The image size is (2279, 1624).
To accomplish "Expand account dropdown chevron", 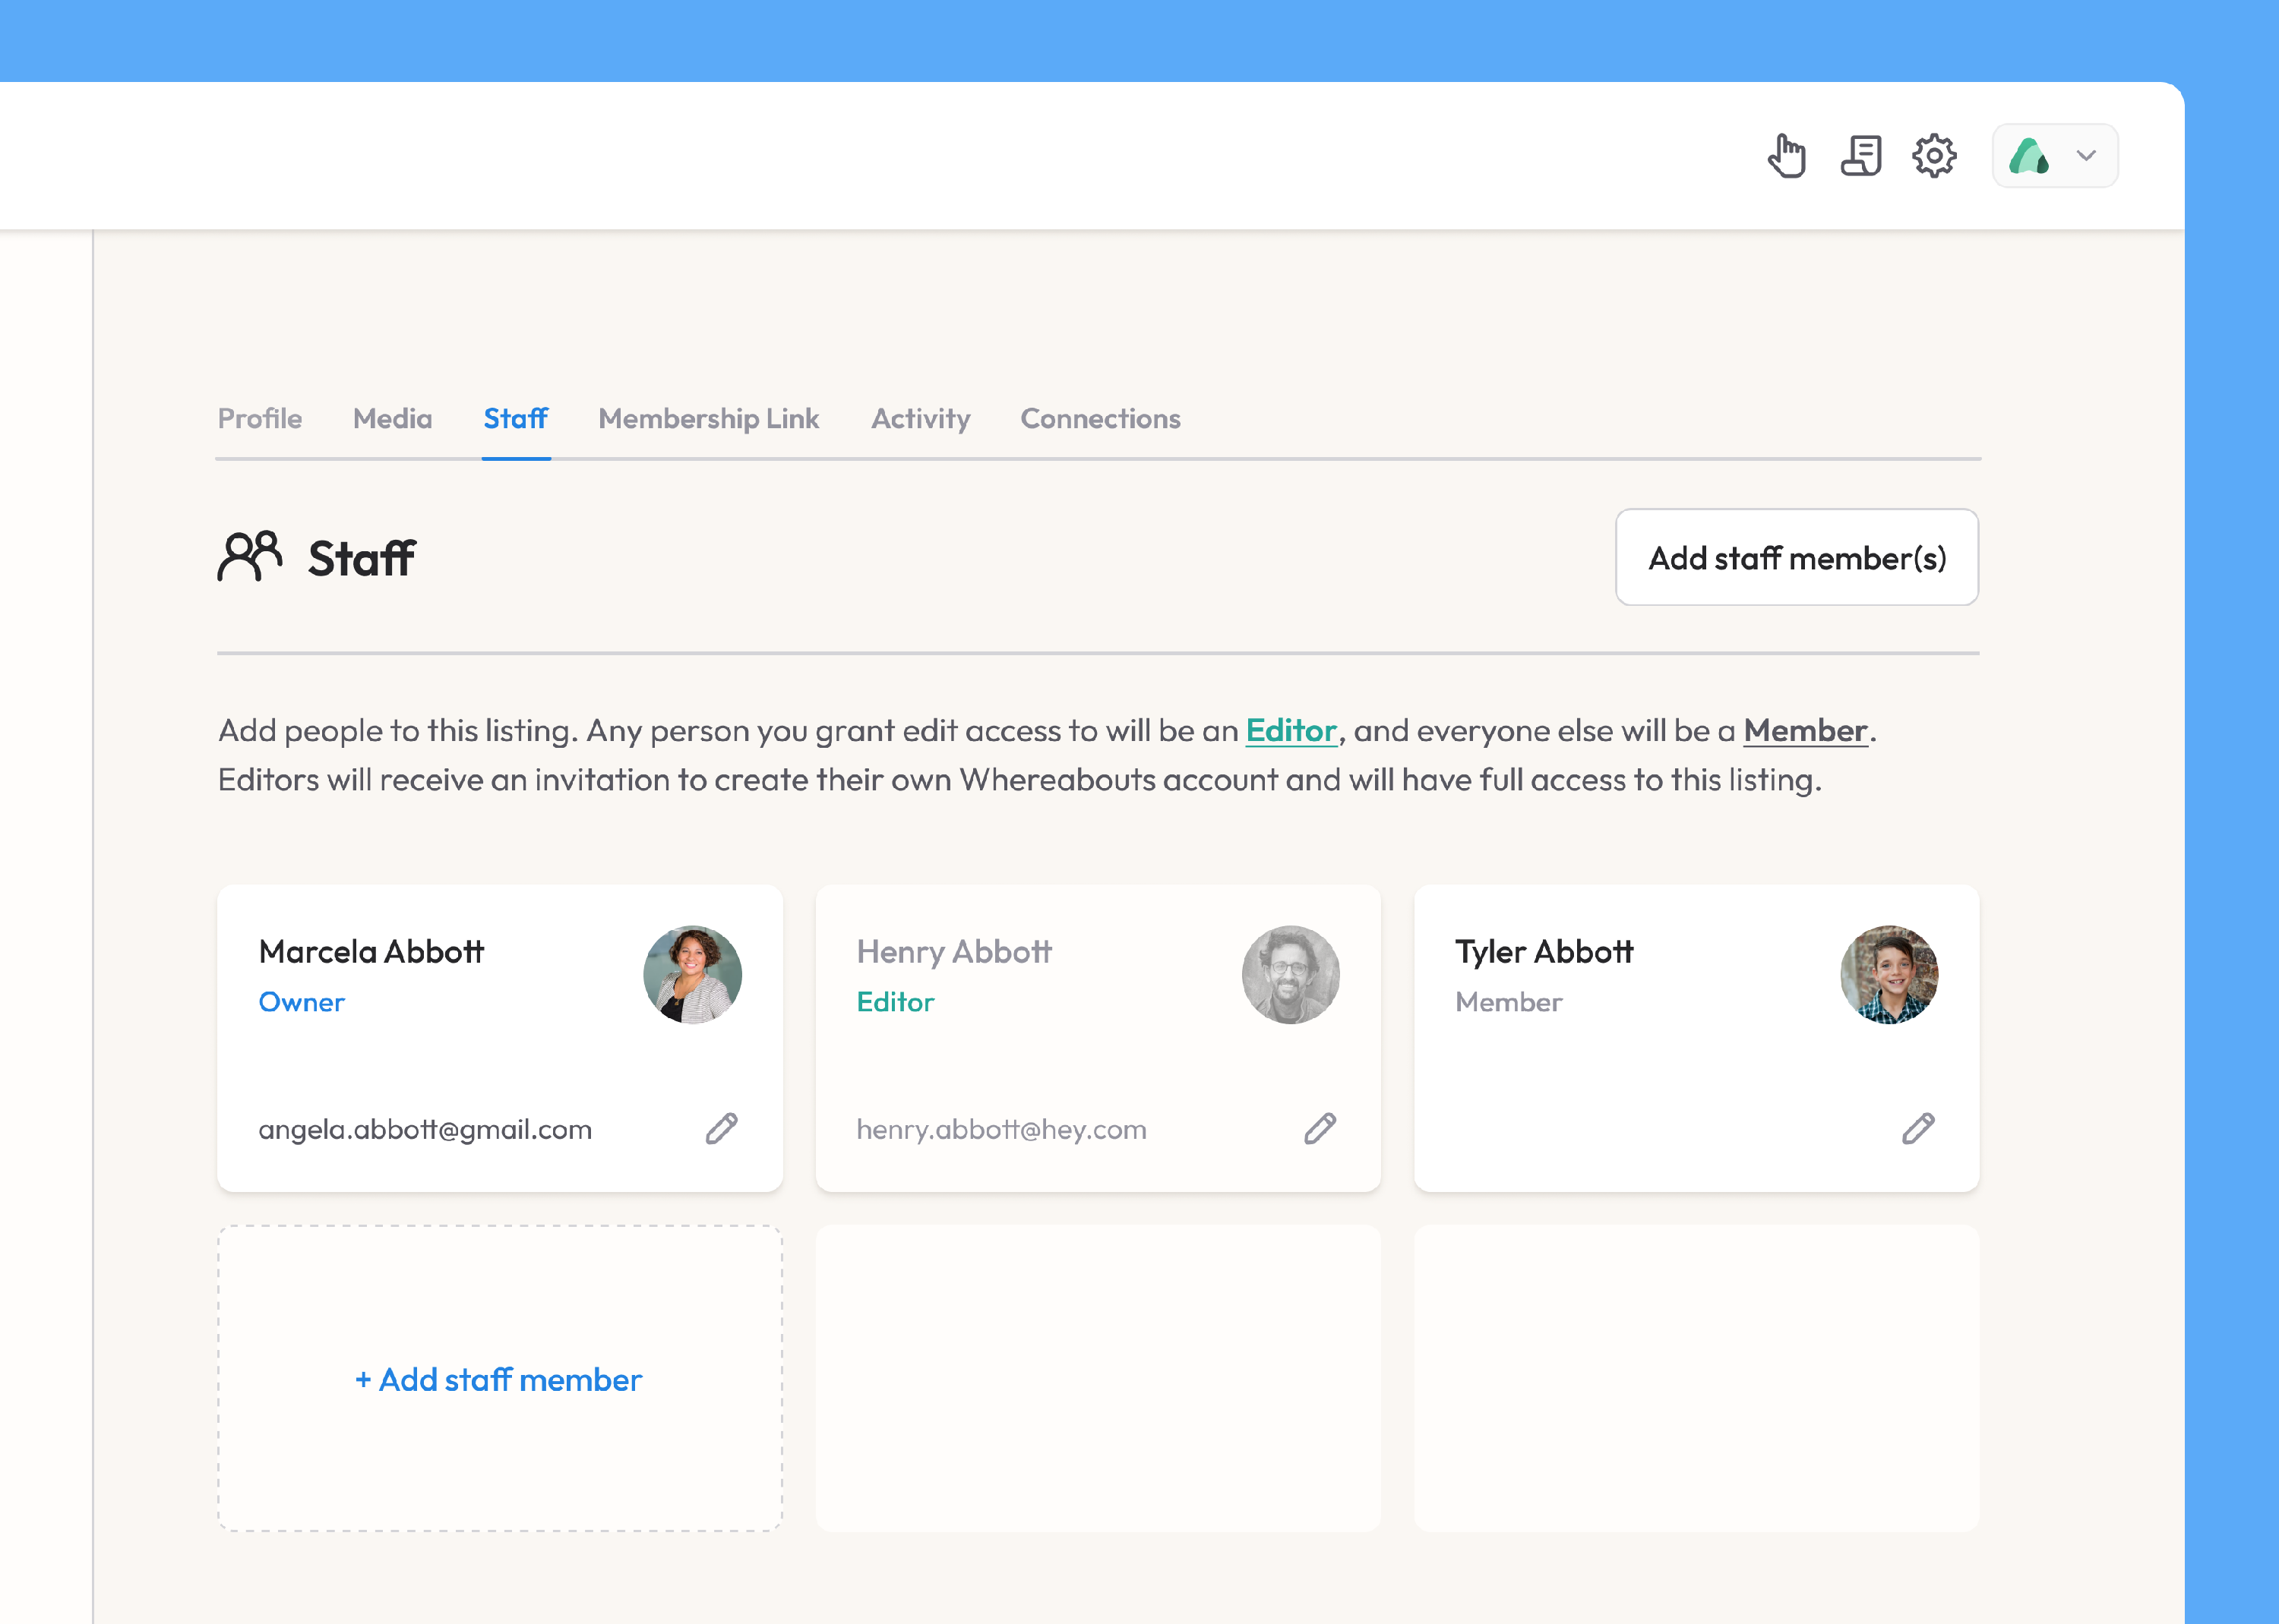I will [2086, 156].
